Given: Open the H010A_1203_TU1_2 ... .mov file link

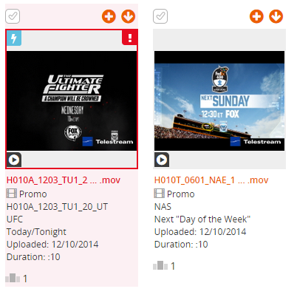Looking at the screenshot, I should point(64,180).
